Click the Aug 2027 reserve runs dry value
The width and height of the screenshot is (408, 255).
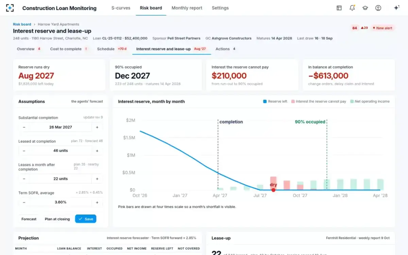pos(36,76)
